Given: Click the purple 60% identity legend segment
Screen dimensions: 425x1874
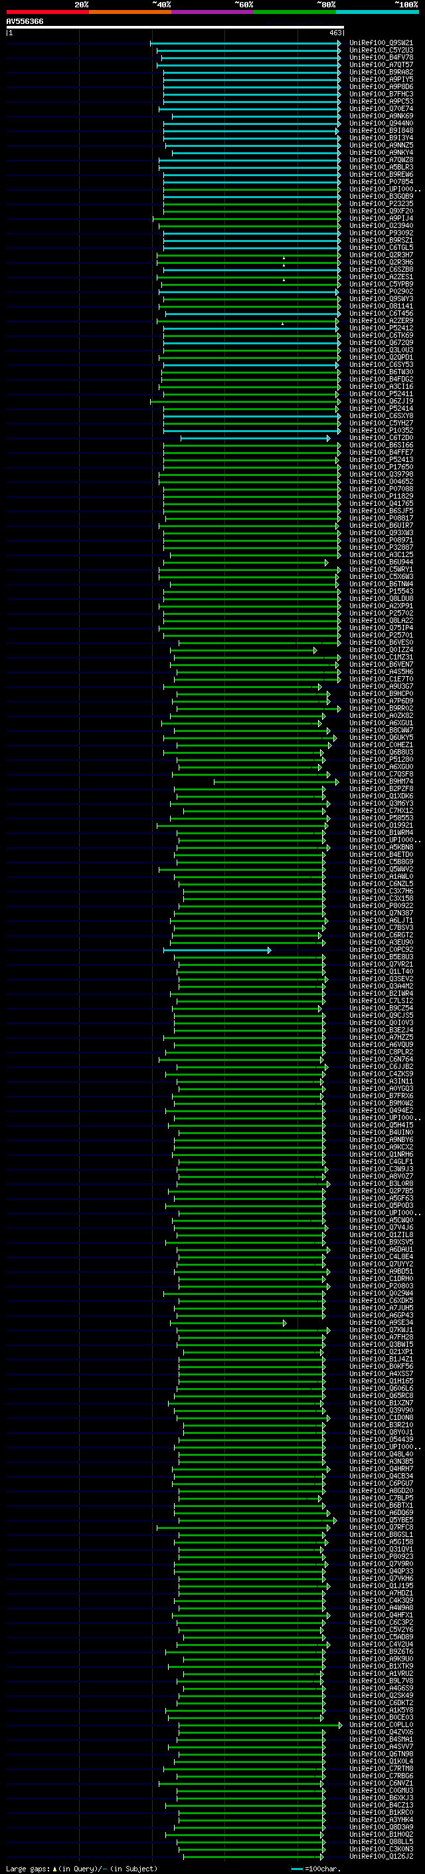Looking at the screenshot, I should [x=212, y=12].
